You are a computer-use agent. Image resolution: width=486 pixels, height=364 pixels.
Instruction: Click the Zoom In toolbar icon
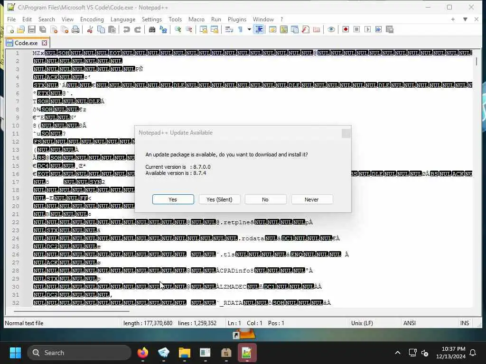click(x=178, y=30)
